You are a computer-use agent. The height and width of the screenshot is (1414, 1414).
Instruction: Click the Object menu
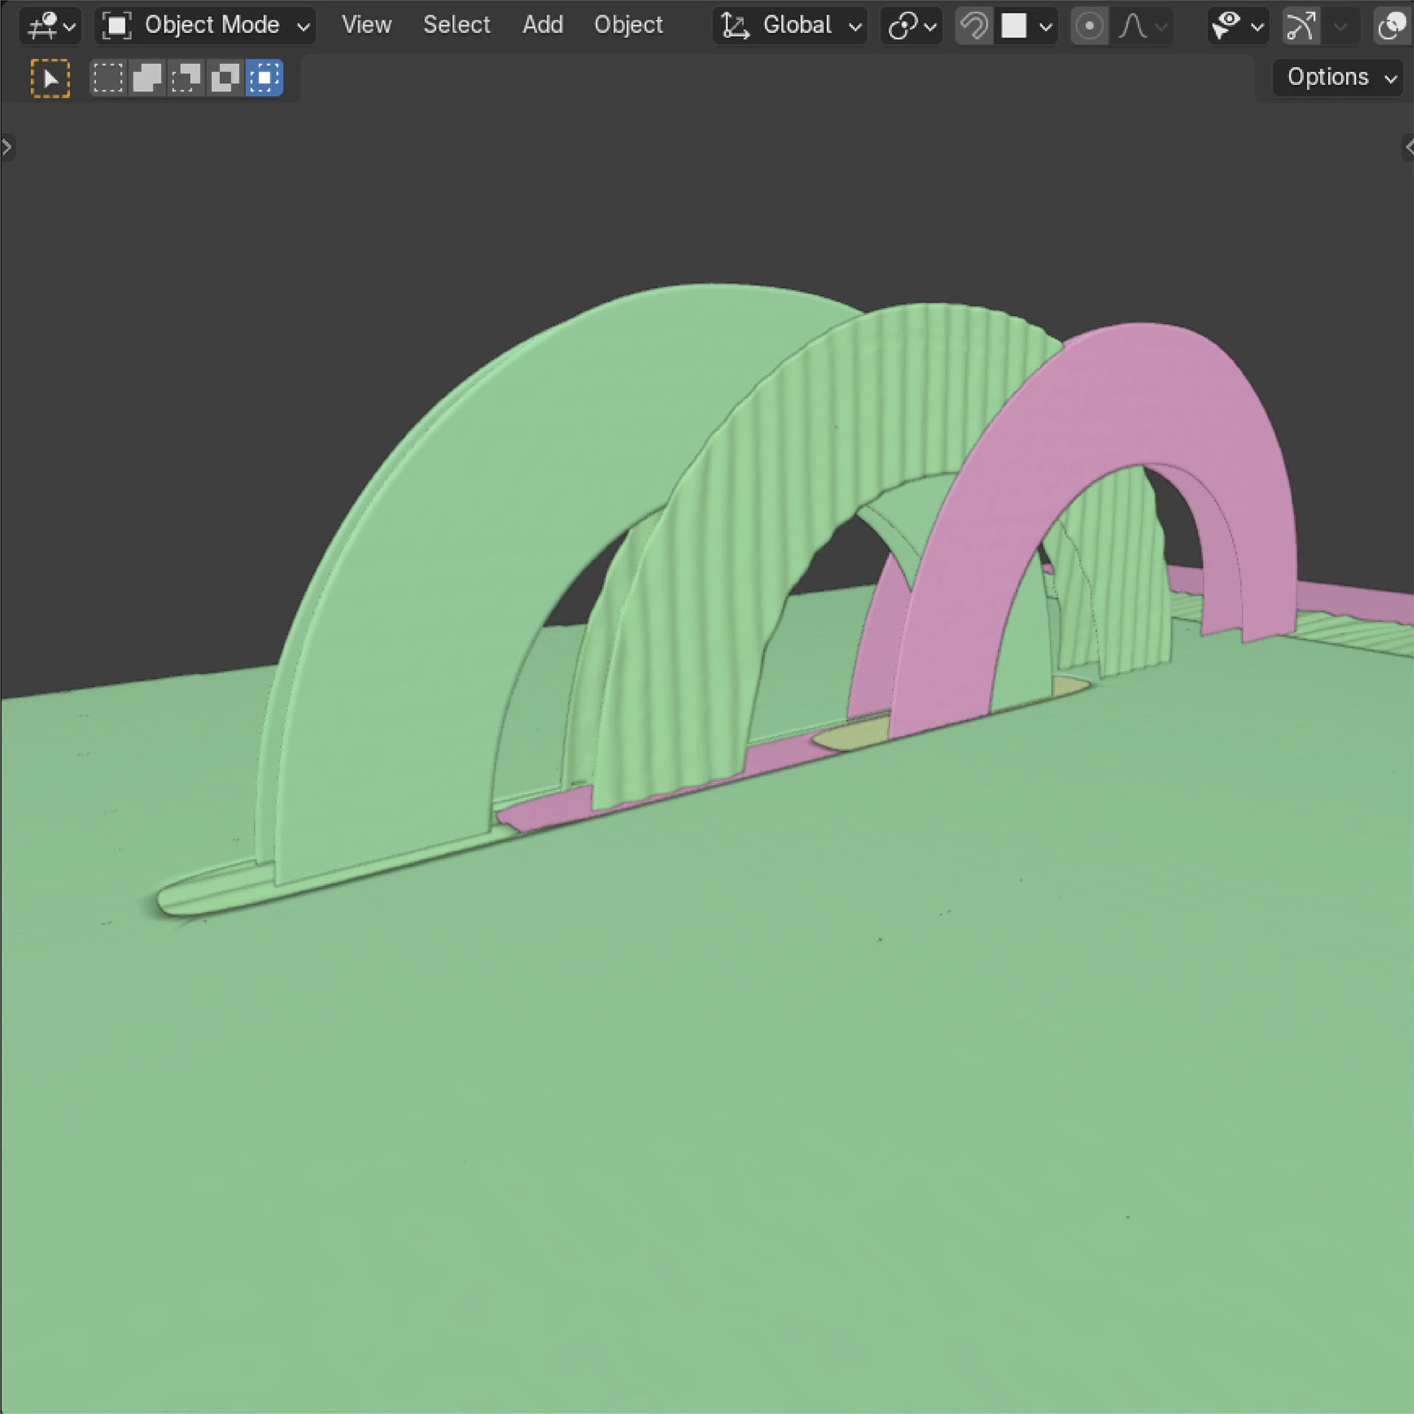[x=627, y=26]
